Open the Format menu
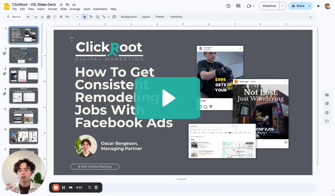Viewport: 335px width, 196px height. pyautogui.click(x=52, y=9)
